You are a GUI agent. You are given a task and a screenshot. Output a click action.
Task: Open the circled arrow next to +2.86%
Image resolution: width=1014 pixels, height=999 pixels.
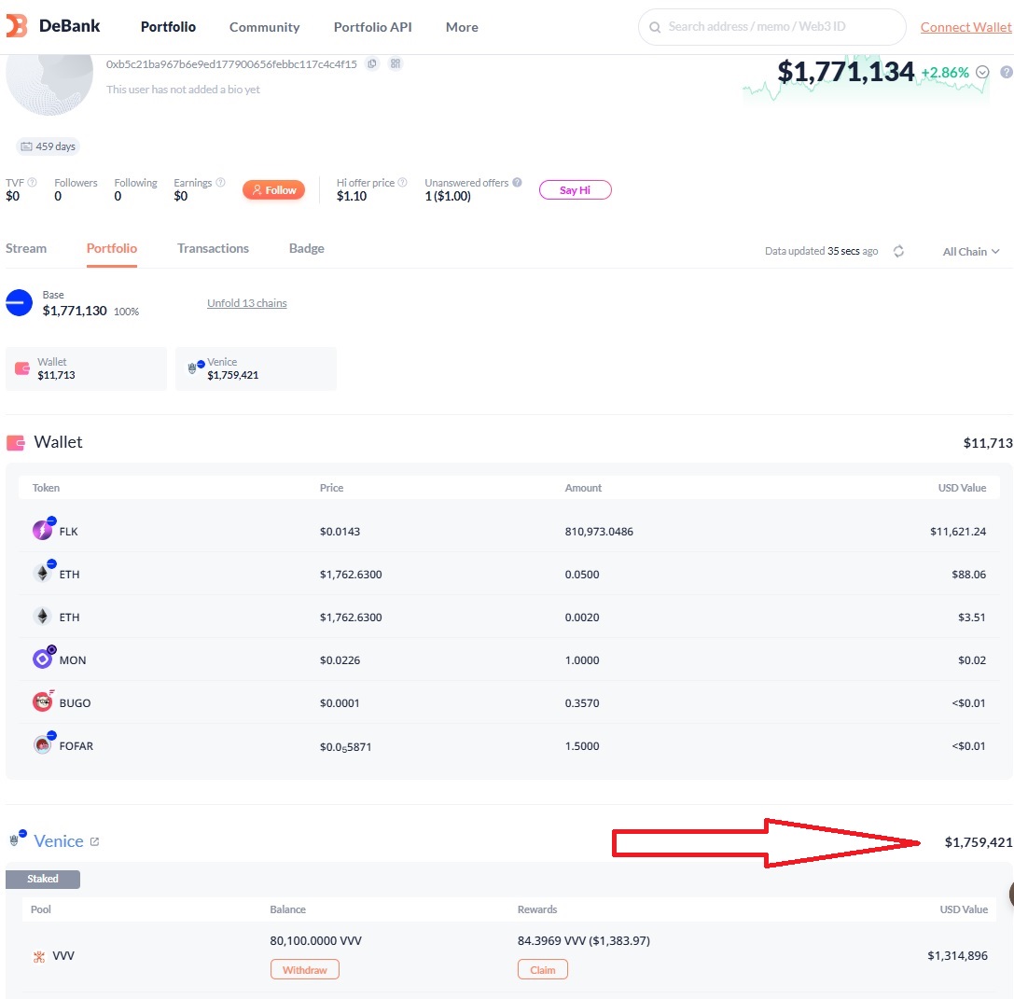pos(982,72)
